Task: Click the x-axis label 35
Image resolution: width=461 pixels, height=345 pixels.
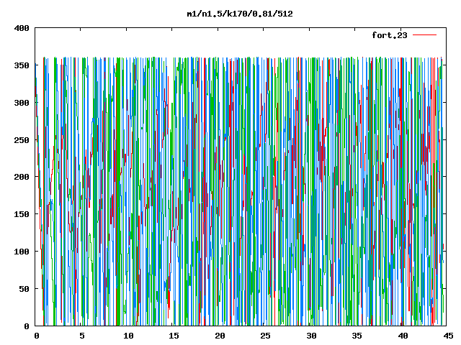Action: point(357,336)
